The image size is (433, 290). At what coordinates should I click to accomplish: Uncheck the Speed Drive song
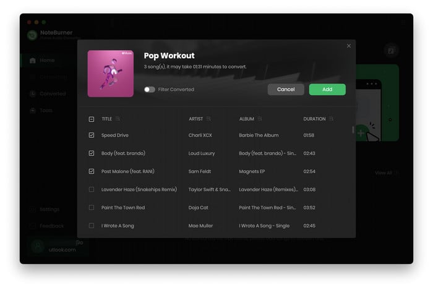(x=92, y=135)
